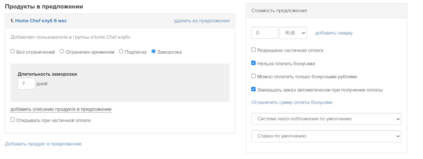Choose the Ограничен временем radio option

(62, 52)
